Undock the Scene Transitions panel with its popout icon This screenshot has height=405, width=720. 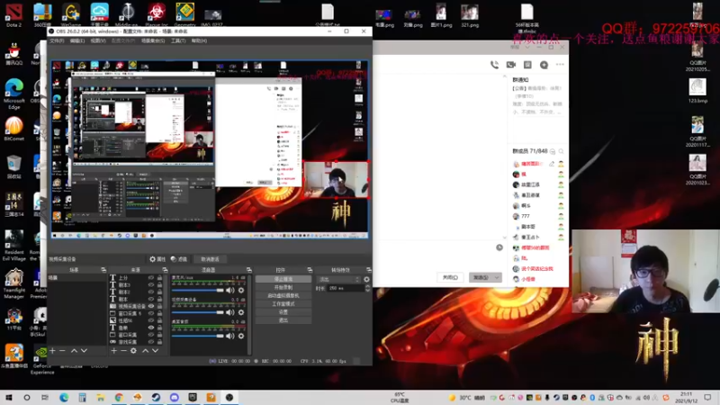tap(368, 270)
